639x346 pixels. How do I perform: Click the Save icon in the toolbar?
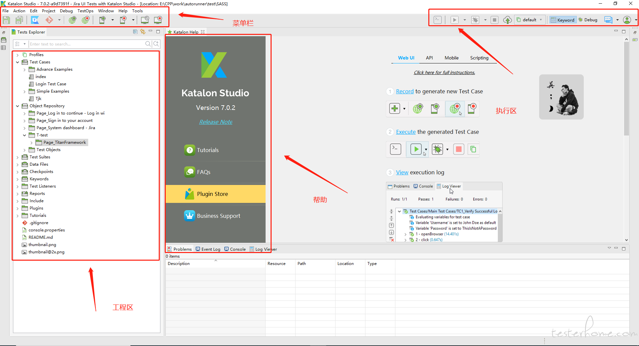pos(6,20)
